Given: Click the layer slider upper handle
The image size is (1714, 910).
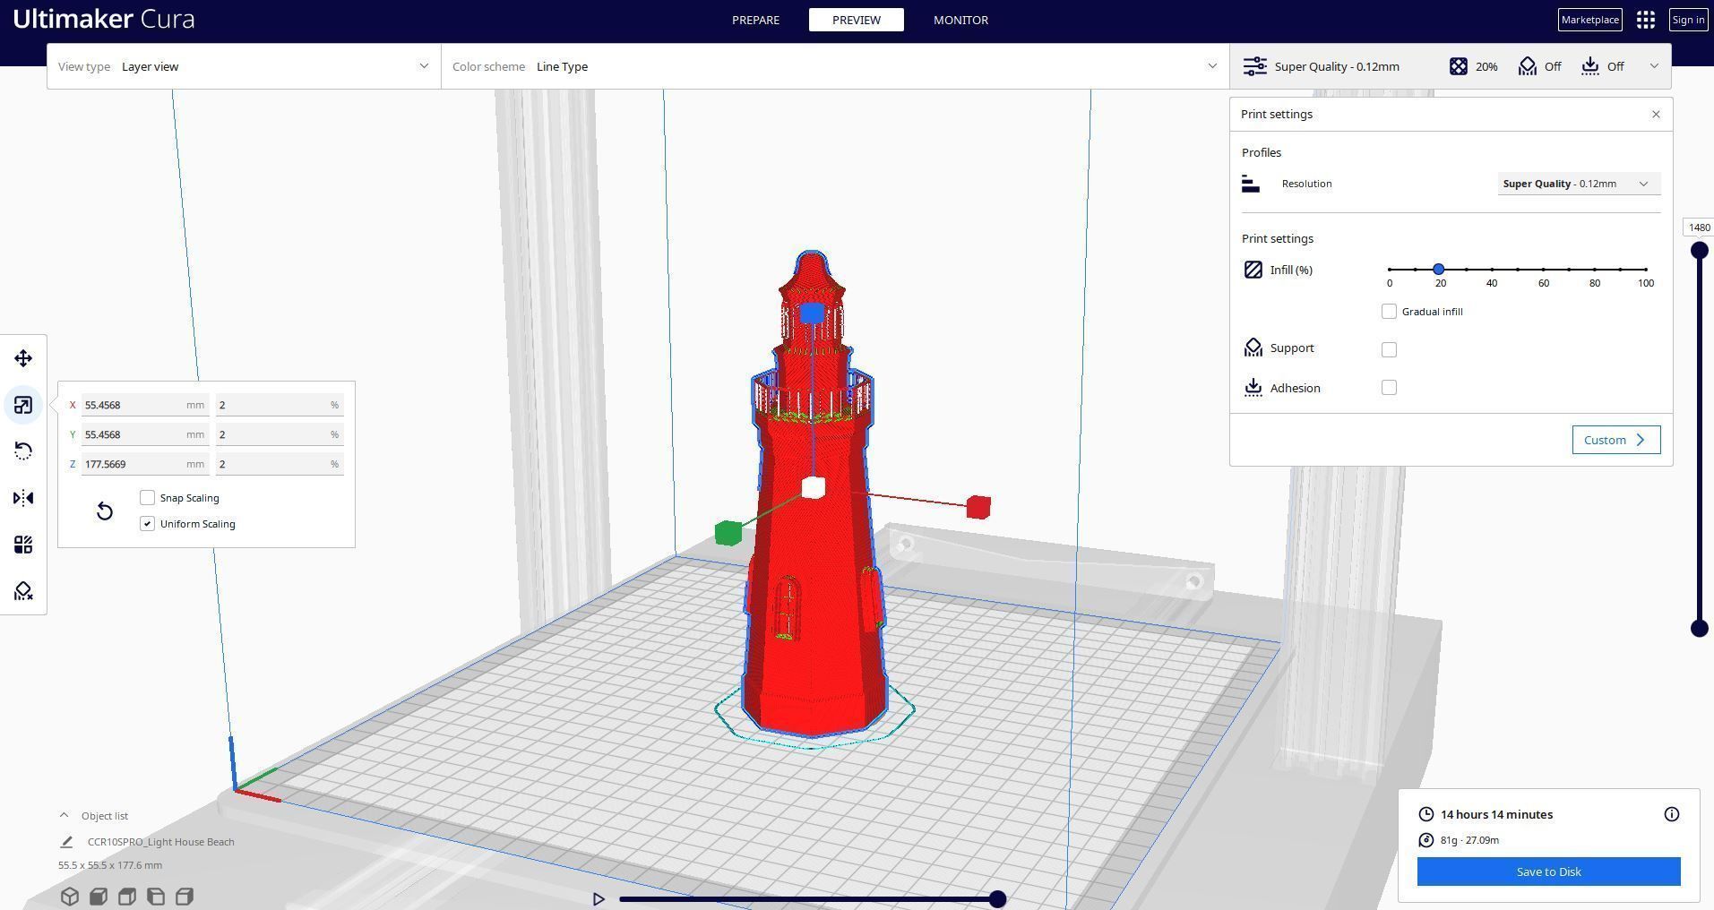Looking at the screenshot, I should tap(1699, 251).
